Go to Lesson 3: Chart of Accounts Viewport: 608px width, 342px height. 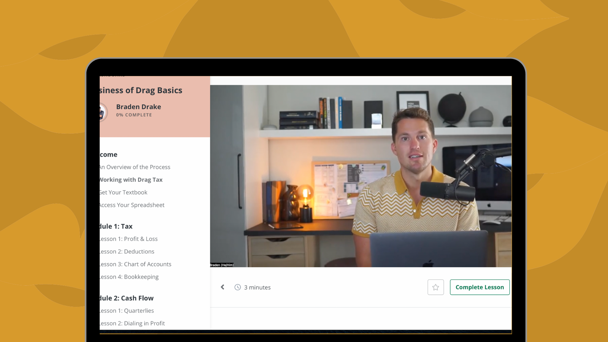click(136, 264)
